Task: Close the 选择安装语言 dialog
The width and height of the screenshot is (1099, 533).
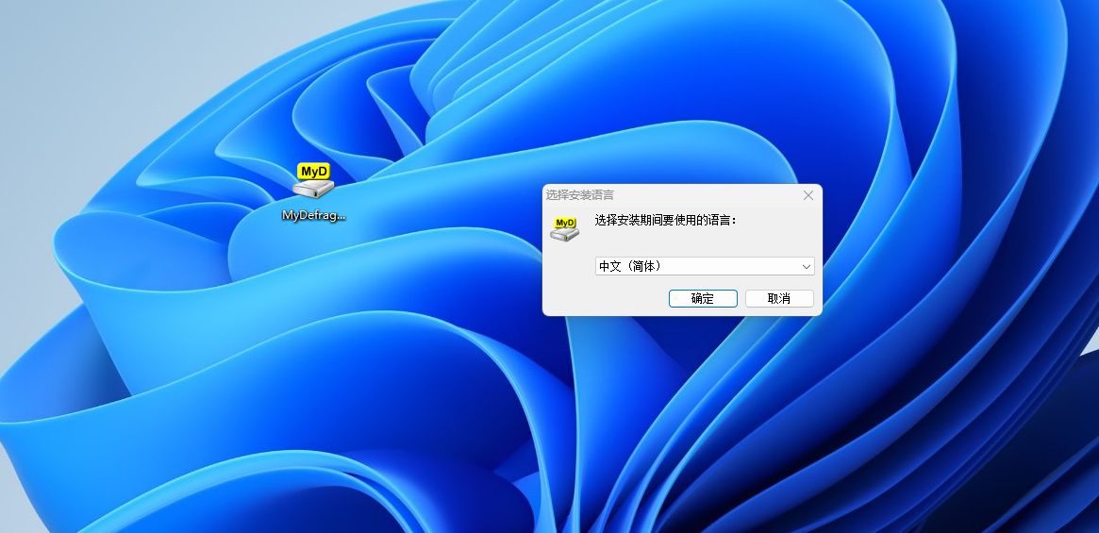Action: click(x=808, y=195)
